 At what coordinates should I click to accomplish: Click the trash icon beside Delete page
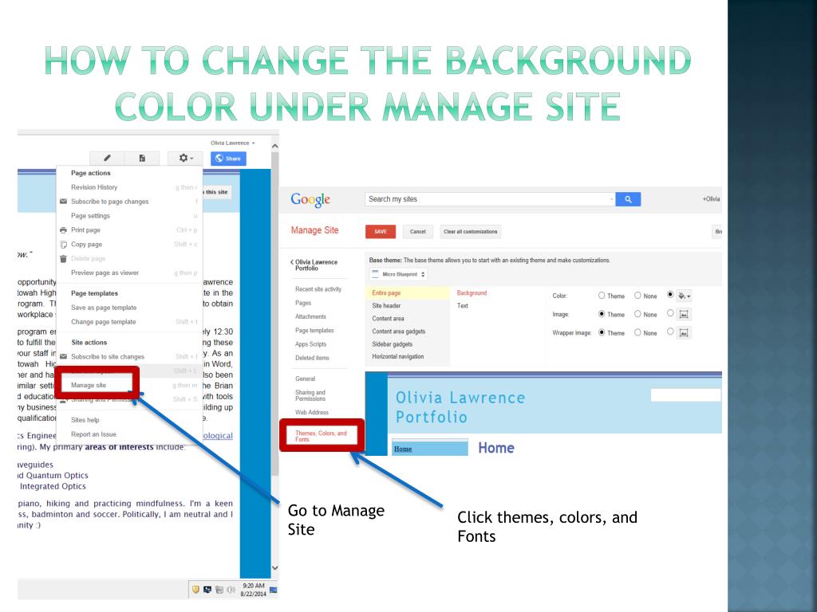click(x=63, y=259)
